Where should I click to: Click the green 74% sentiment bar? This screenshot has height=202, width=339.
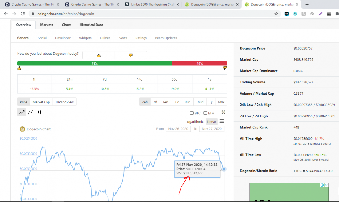point(94,64)
